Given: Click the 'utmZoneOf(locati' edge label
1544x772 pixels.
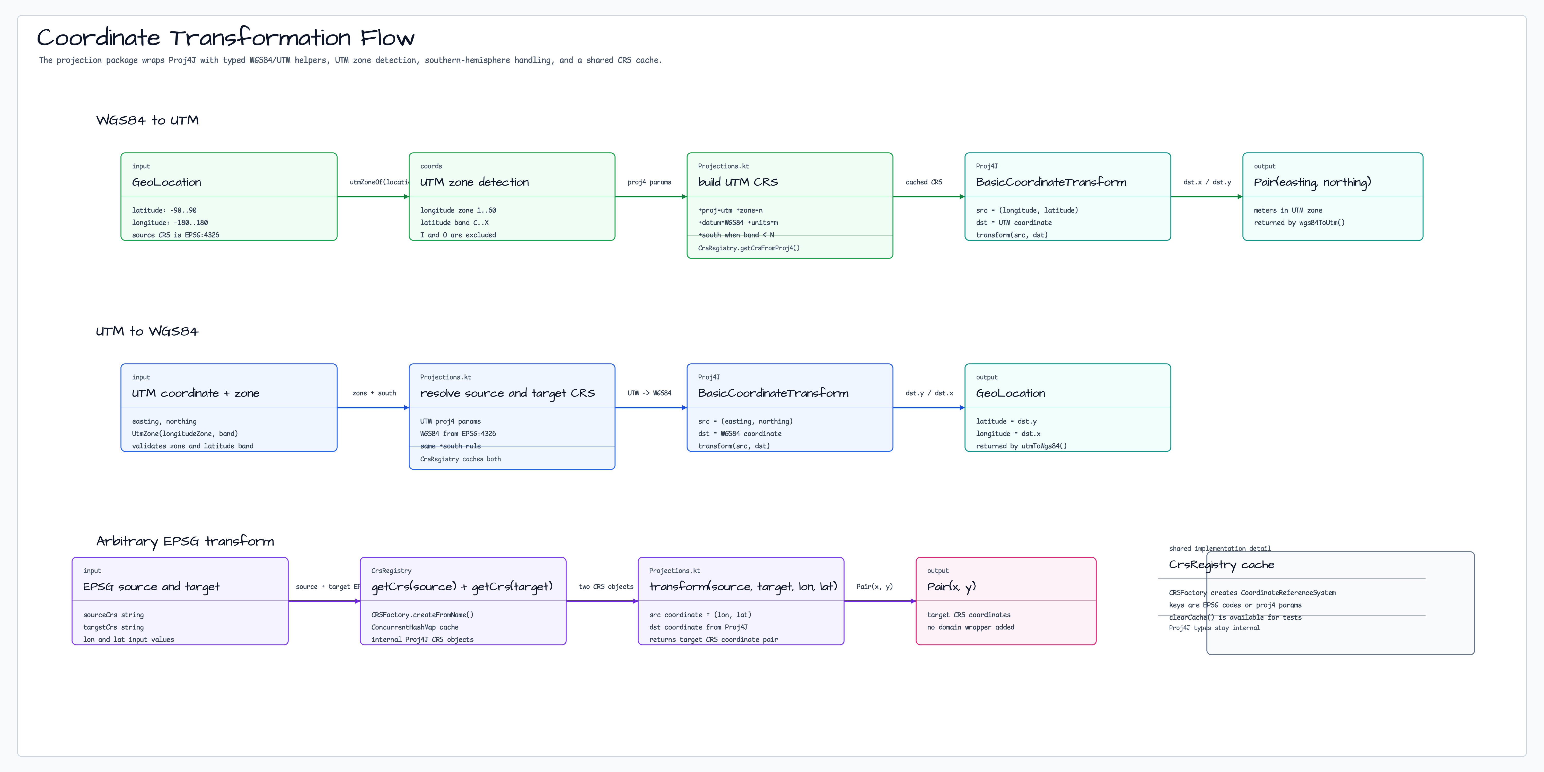Looking at the screenshot, I should 379,182.
